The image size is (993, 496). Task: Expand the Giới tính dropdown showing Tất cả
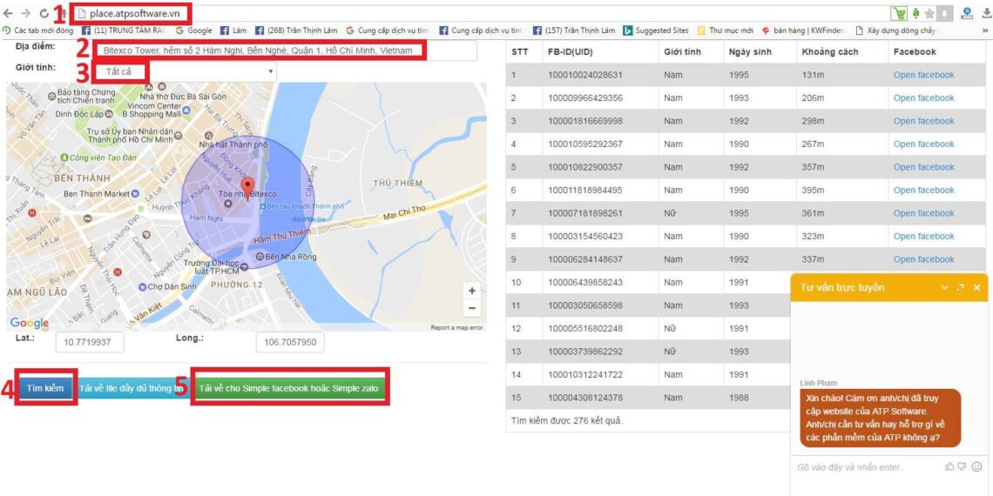pos(185,71)
